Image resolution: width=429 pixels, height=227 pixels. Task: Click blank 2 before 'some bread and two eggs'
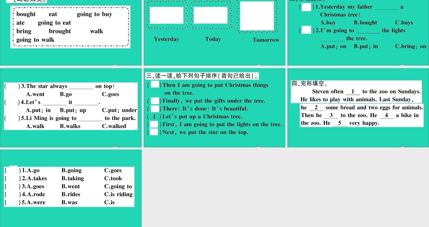click(x=316, y=108)
